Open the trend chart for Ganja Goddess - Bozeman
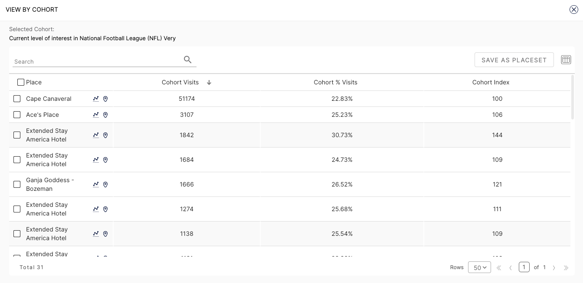 pos(96,184)
